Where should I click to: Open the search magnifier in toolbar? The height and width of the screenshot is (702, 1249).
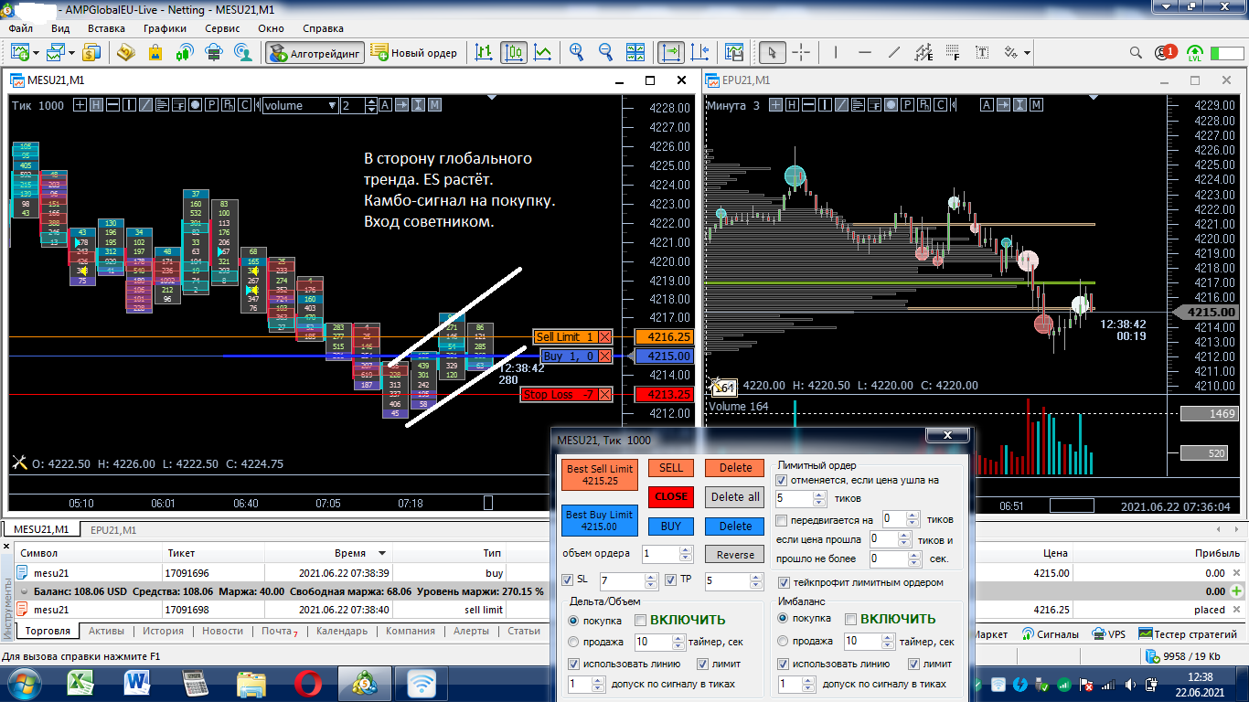[x=1136, y=53]
